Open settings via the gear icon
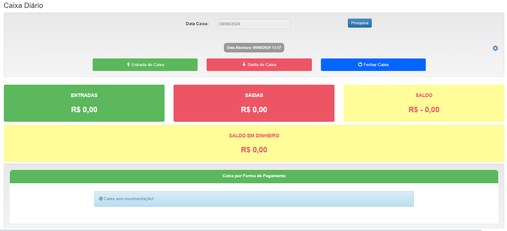 point(495,48)
